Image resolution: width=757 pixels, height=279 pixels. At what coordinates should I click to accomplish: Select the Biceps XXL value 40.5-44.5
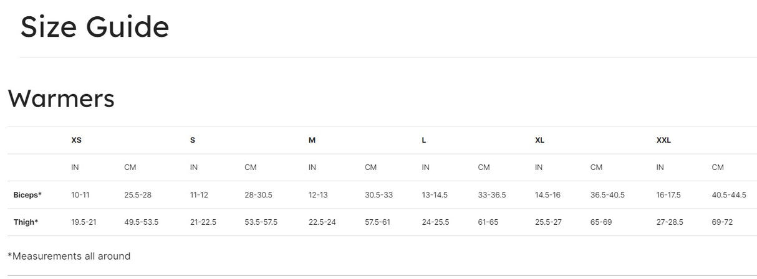pos(729,195)
